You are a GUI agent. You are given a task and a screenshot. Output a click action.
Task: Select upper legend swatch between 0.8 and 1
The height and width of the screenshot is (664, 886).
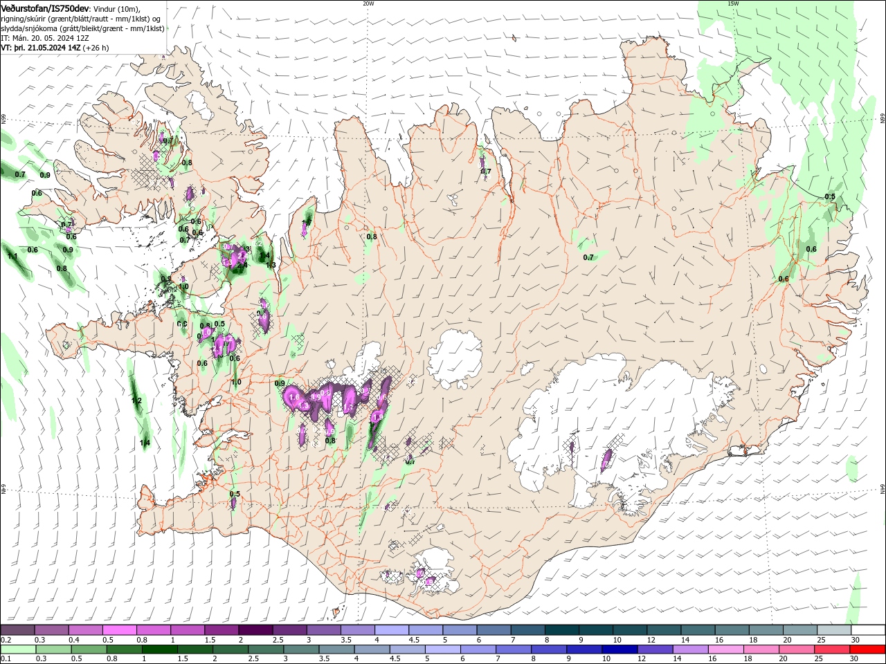coord(153,630)
